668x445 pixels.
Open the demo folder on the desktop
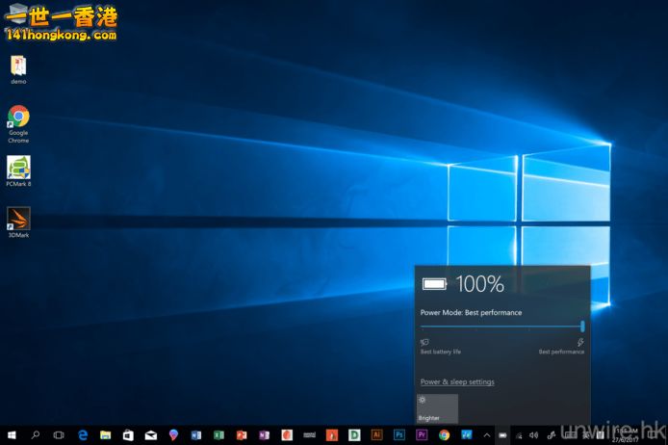(18, 69)
